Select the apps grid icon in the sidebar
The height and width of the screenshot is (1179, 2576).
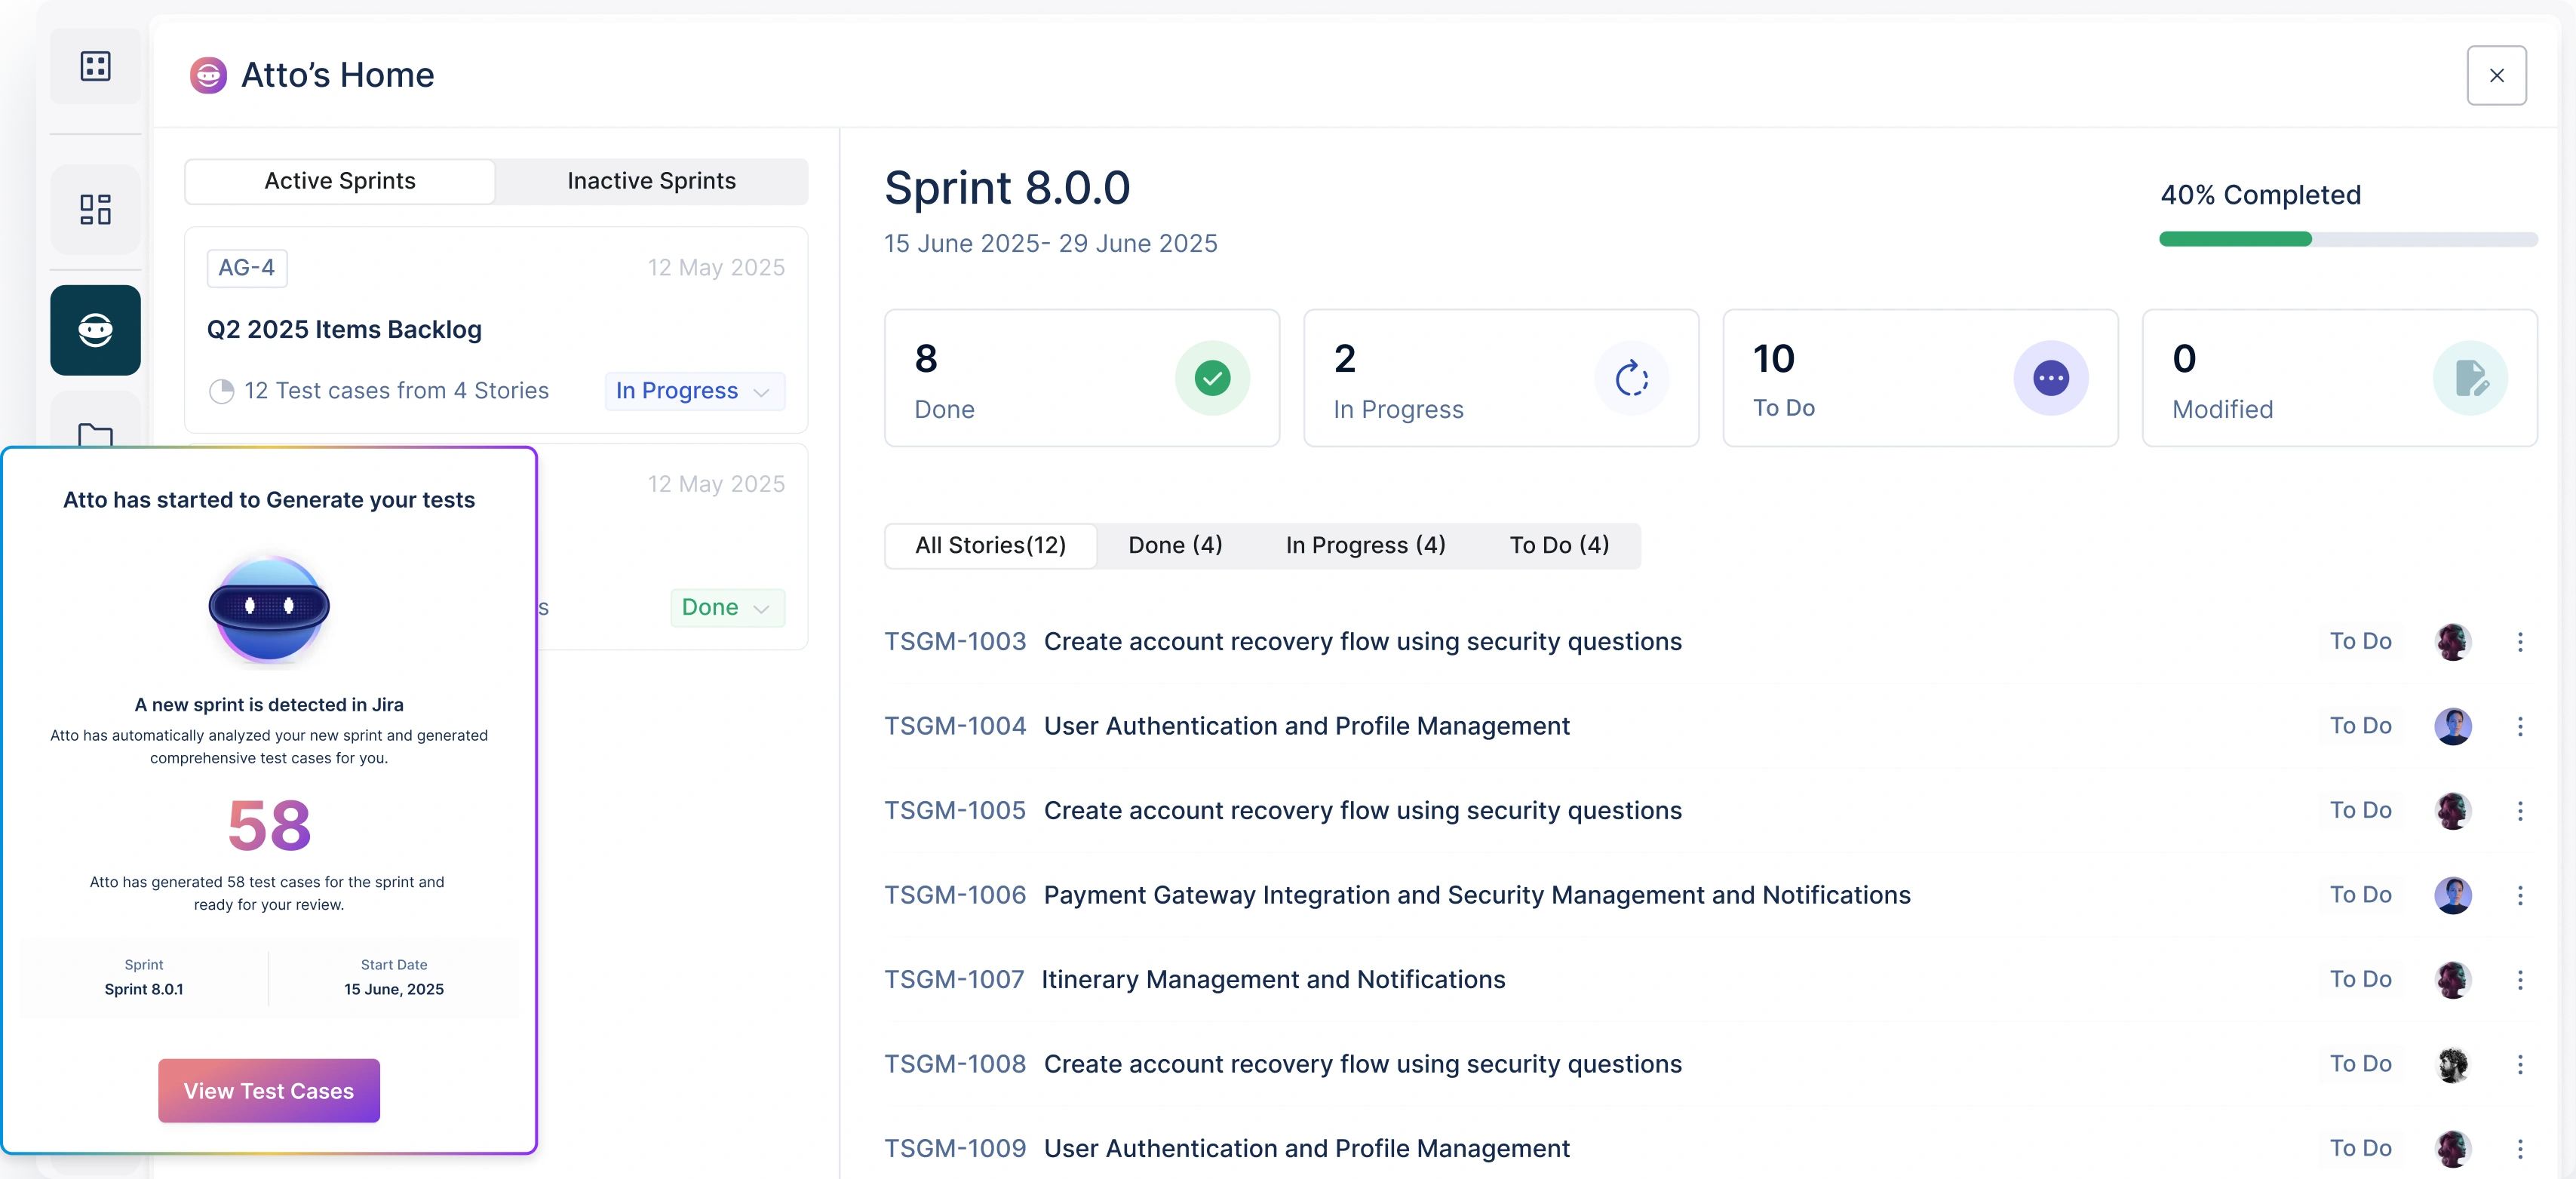coord(95,66)
